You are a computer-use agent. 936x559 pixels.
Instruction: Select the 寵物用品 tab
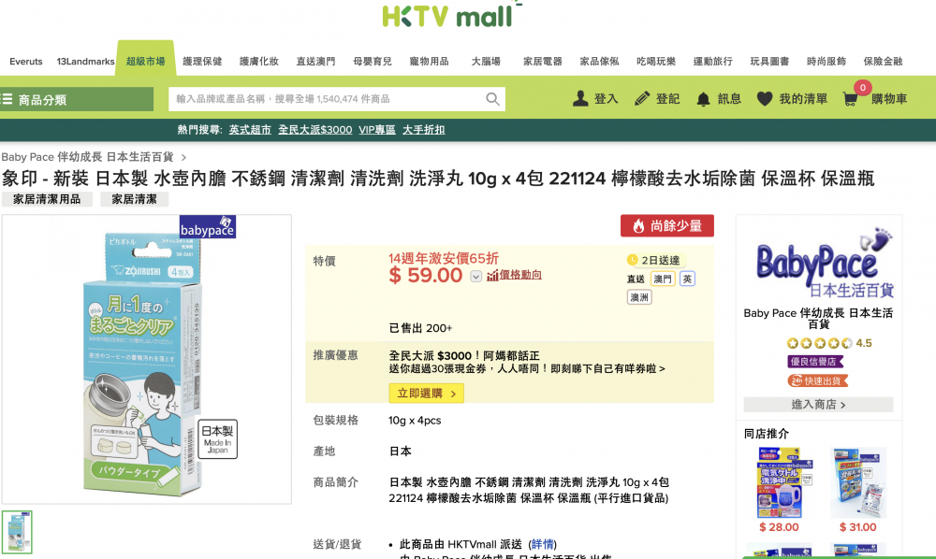pyautogui.click(x=430, y=62)
